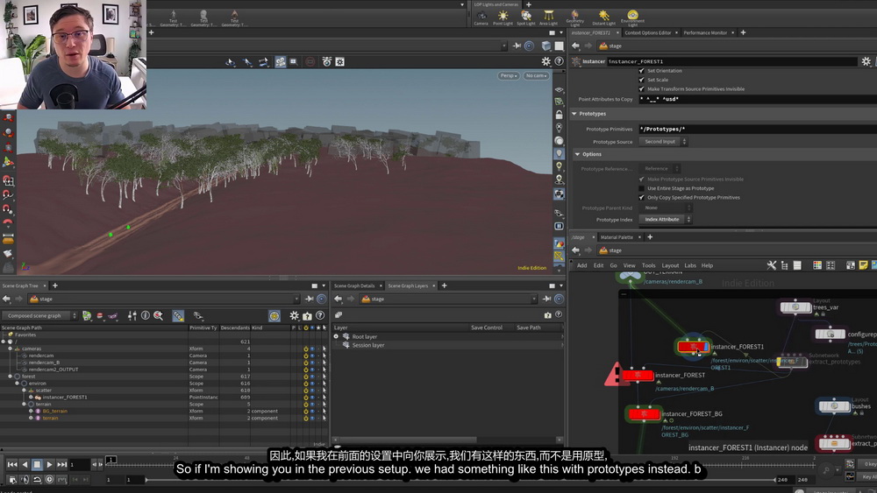Toggle visibility of instancer_FOREST1 row
The image size is (877, 493).
tap(312, 397)
